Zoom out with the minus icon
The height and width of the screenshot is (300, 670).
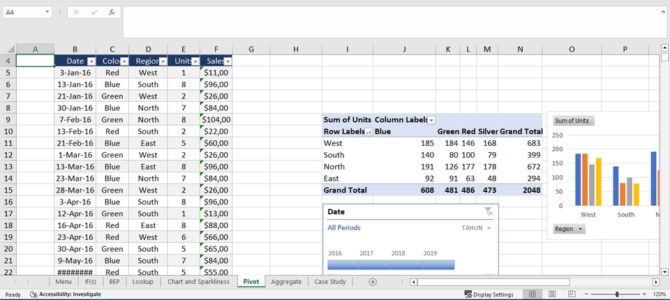(587, 294)
